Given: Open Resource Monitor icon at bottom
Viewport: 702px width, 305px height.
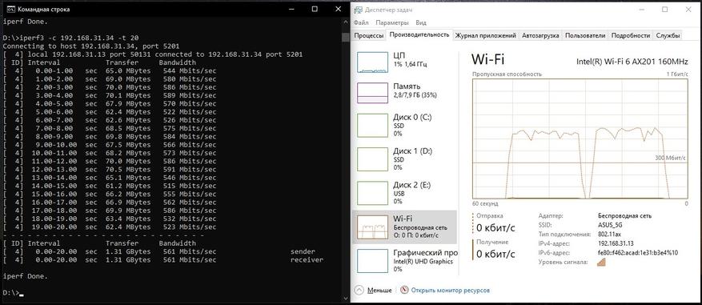Looking at the screenshot, I should pyautogui.click(x=404, y=290).
